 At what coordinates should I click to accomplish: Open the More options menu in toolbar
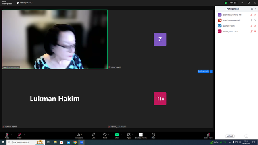coord(153,136)
